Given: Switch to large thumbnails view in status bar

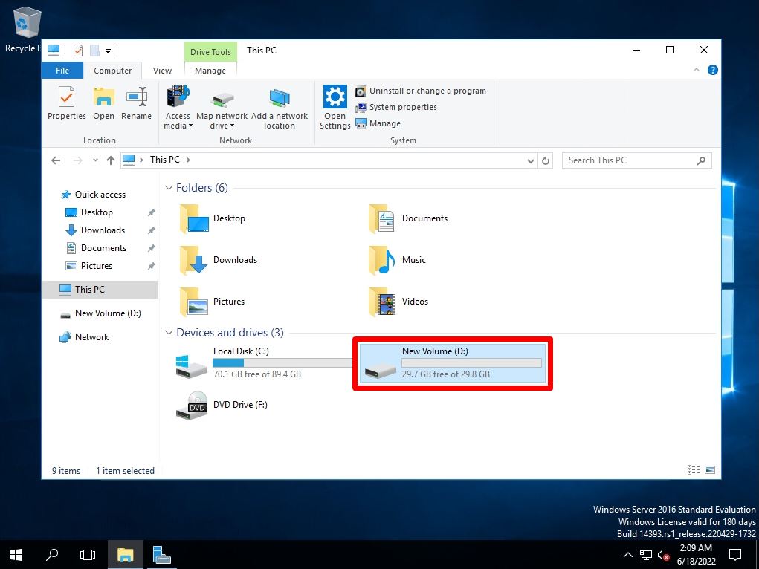Looking at the screenshot, I should [709, 469].
